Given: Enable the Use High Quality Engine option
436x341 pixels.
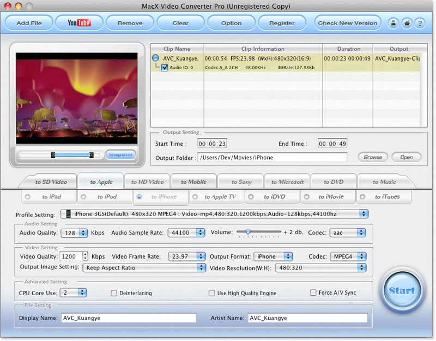Looking at the screenshot, I should point(212,293).
